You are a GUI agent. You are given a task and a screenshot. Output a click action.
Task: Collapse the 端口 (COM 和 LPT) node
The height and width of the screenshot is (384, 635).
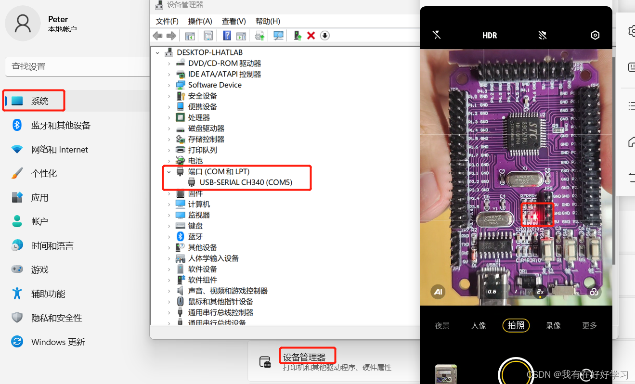coord(169,171)
